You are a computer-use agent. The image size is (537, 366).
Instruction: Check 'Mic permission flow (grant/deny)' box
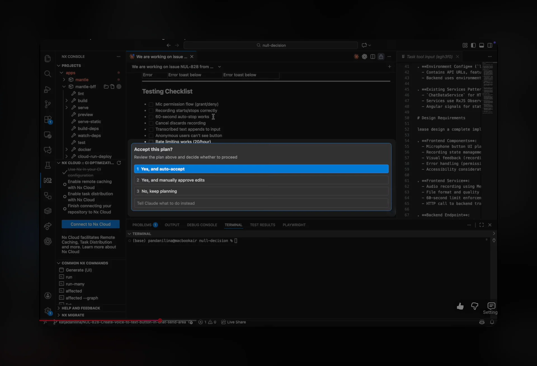click(151, 104)
